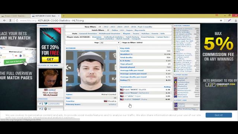Select the 2015 time filter
238x134 pixels.
(x=126, y=27)
